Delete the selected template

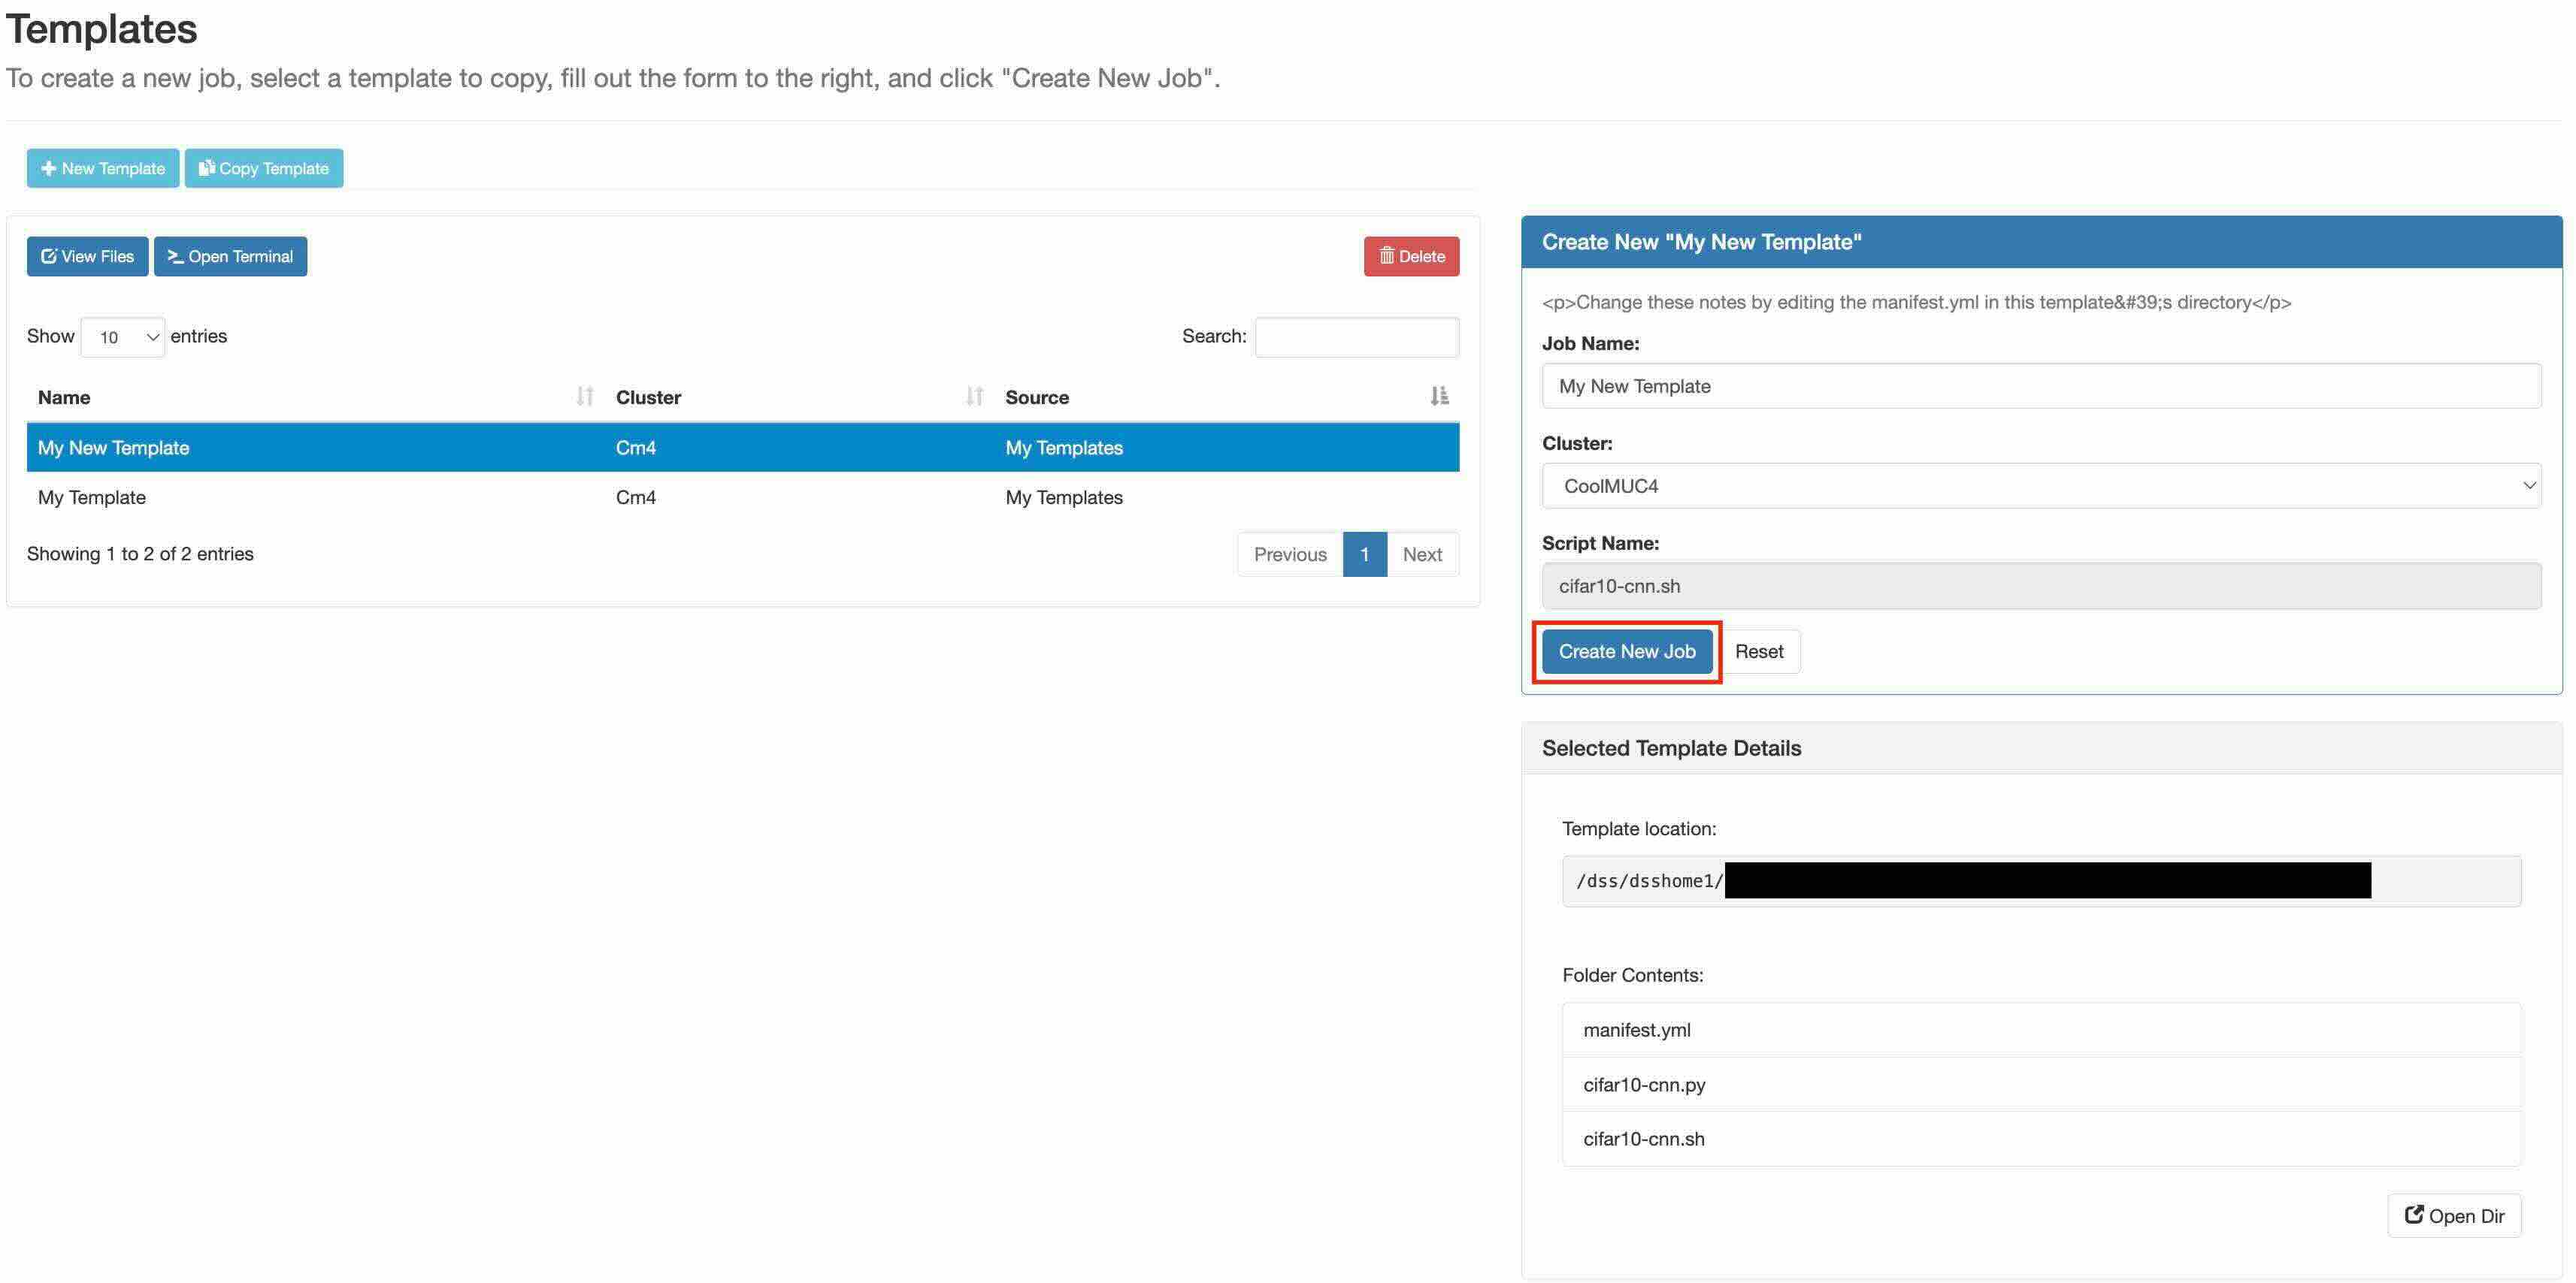1411,256
